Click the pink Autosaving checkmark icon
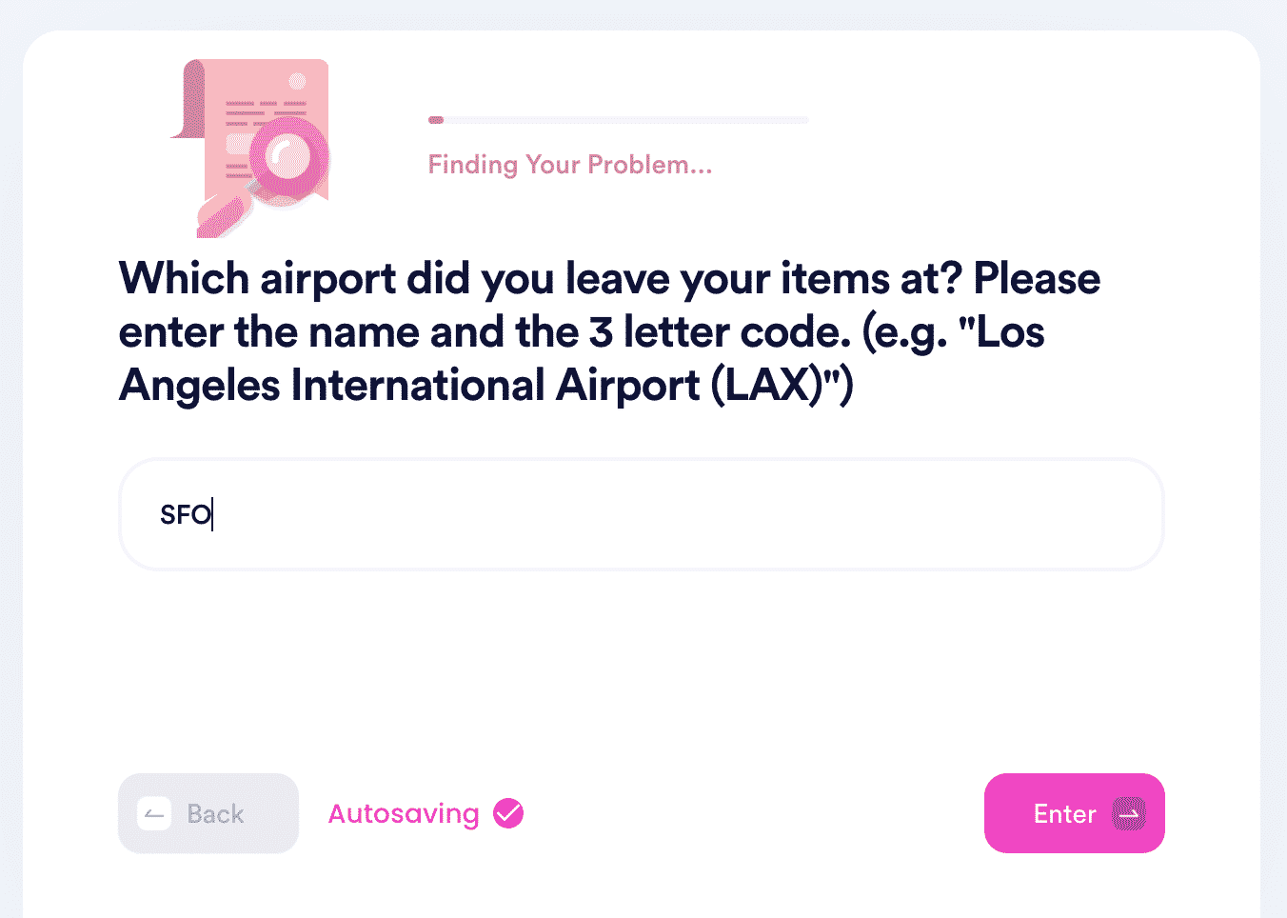Viewport: 1287px width, 918px height. 508,813
